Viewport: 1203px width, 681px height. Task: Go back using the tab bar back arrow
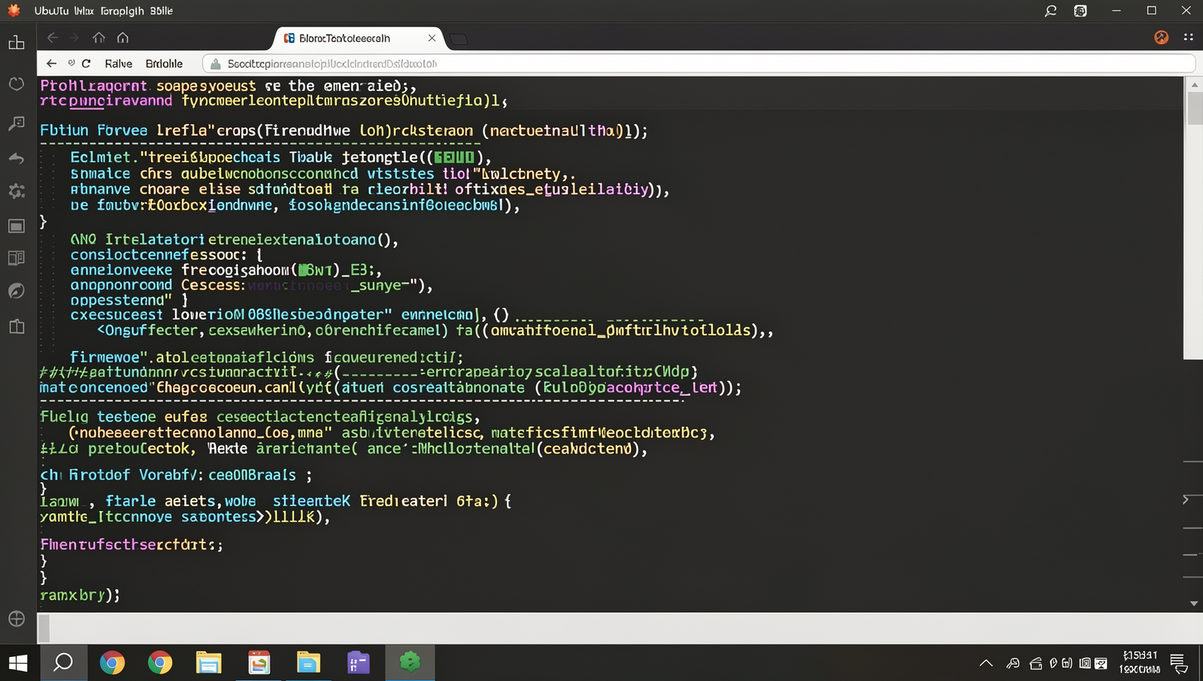pyautogui.click(x=53, y=38)
